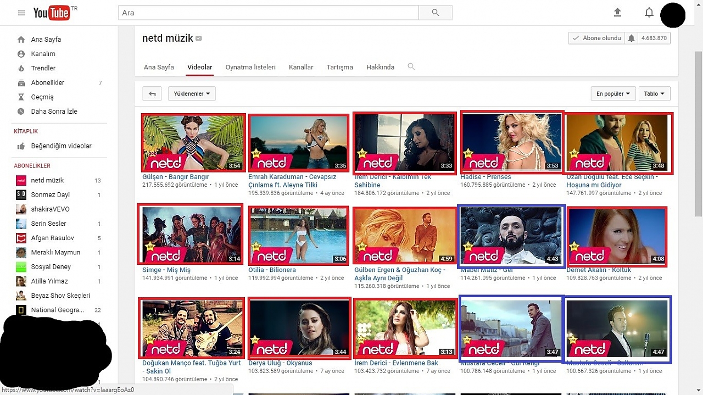Click the Ara search input field
This screenshot has height=395, width=703.
(x=269, y=13)
